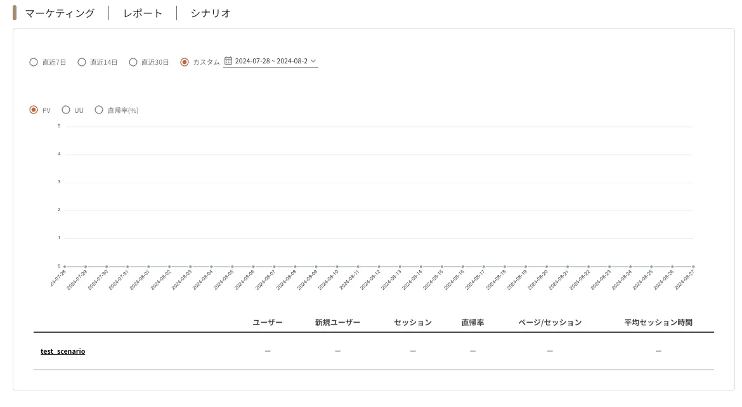Click the y-axis value 3
This screenshot has width=742, height=407.
(59, 182)
